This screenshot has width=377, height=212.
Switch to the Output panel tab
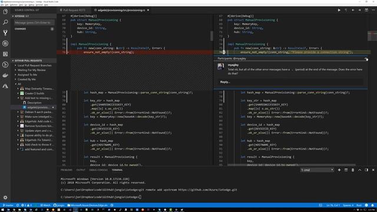pos(81,170)
